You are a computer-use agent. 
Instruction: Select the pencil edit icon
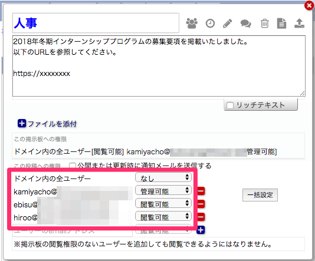228,24
